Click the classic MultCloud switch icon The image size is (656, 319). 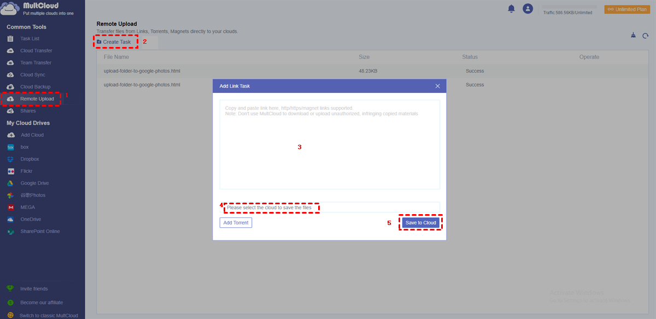coord(10,315)
